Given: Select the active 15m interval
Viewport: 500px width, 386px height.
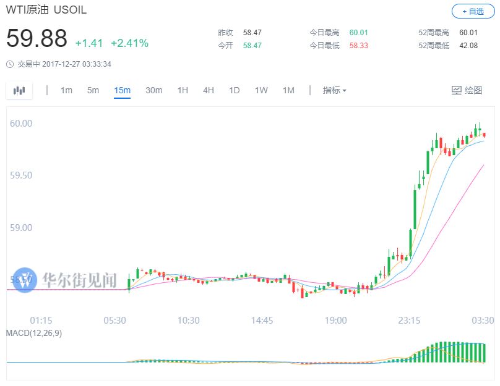Looking at the screenshot, I should click(122, 90).
